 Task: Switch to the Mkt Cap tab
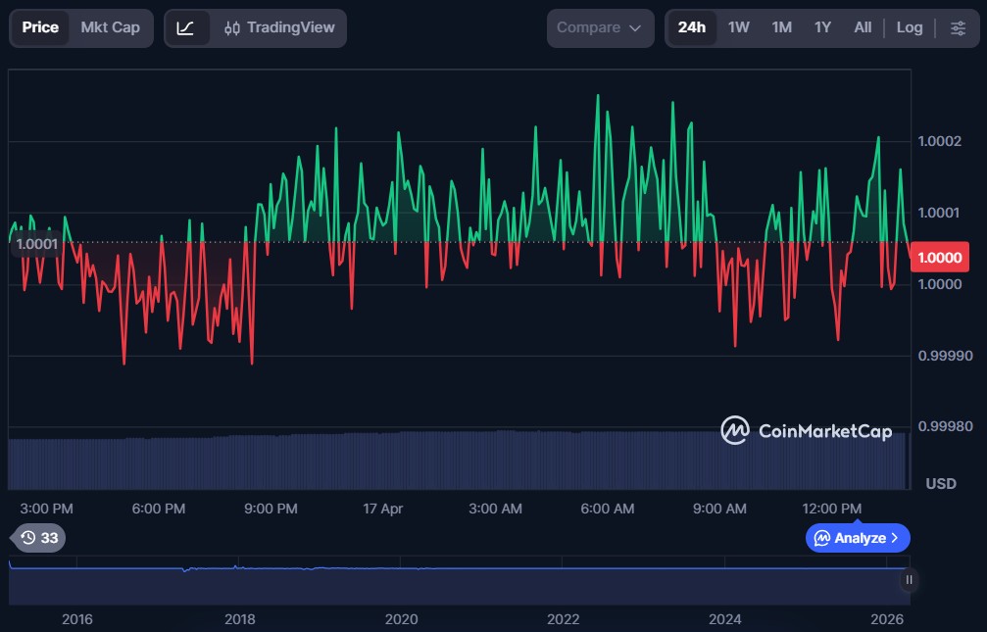pyautogui.click(x=110, y=27)
